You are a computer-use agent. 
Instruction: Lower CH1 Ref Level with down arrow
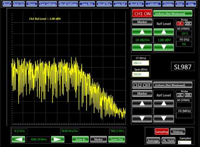(164, 47)
